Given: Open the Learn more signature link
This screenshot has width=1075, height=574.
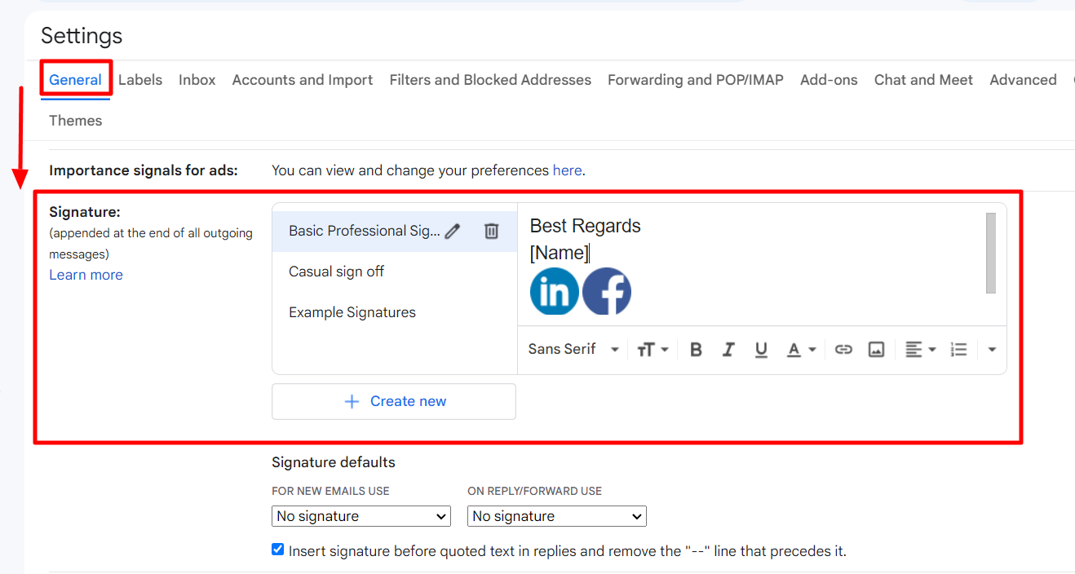Looking at the screenshot, I should pyautogui.click(x=86, y=275).
